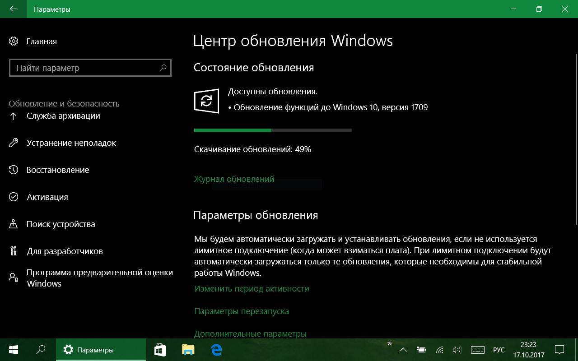This screenshot has height=361, width=578.
Task: Go back with the arrow button
Action: pos(13,9)
